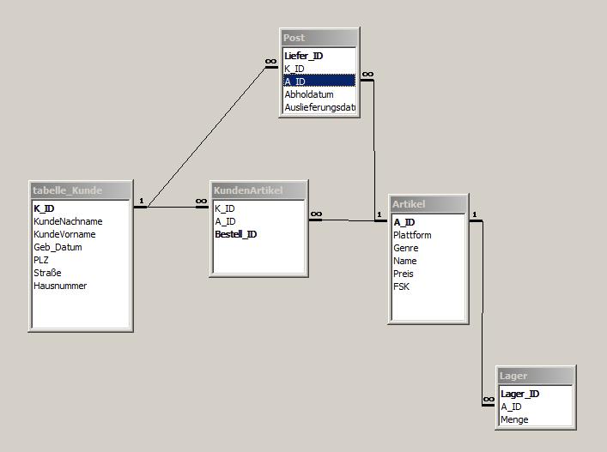Select PLZ field in tabelle_Kunde

81,260
